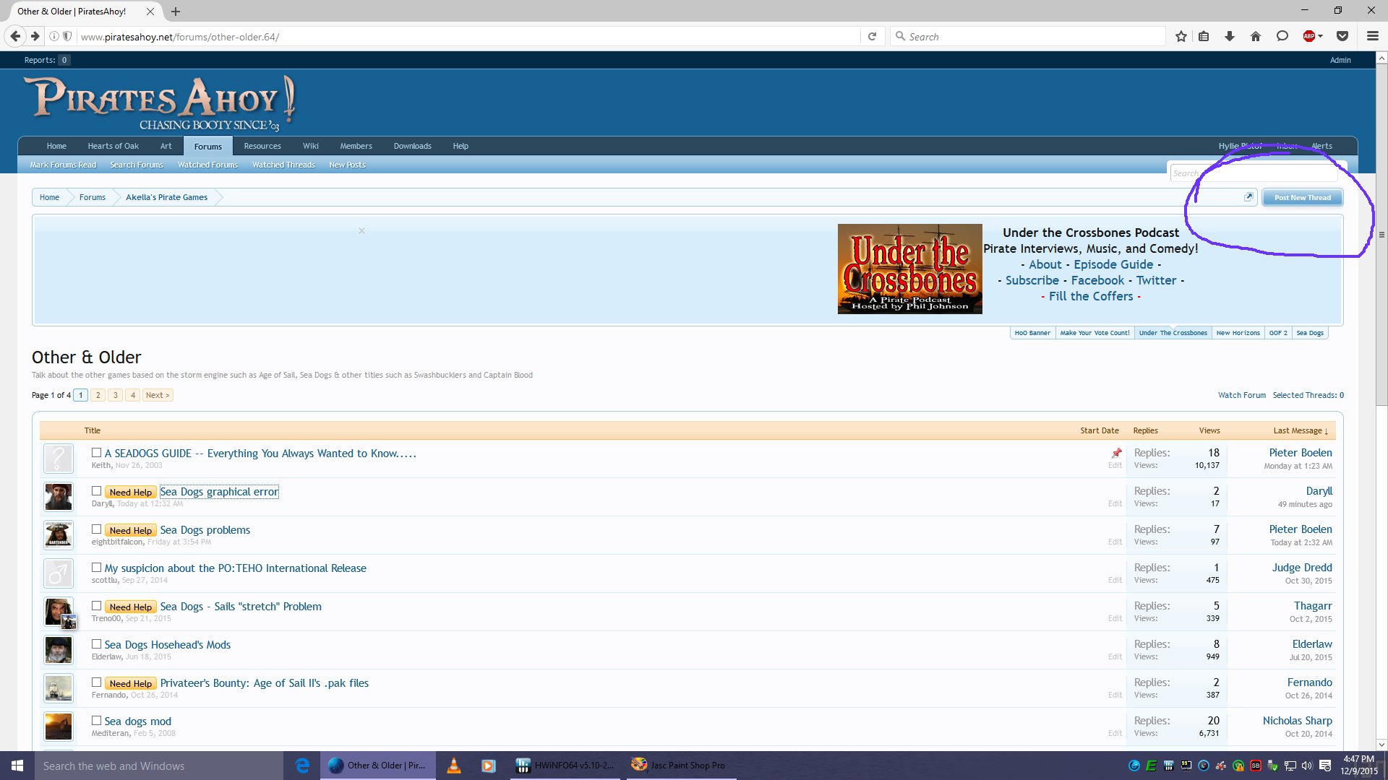Viewport: 1388px width, 780px height.
Task: Sort threads by Title column
Action: click(x=93, y=430)
